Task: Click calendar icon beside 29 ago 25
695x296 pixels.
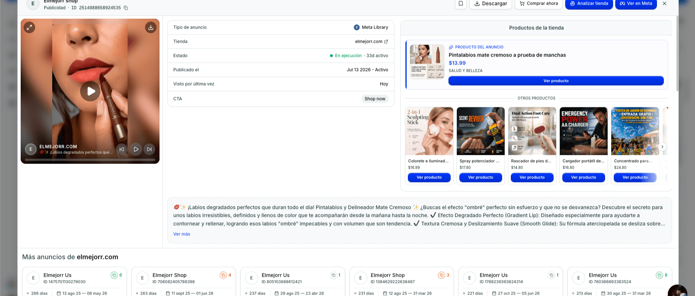Action: (x=277, y=293)
